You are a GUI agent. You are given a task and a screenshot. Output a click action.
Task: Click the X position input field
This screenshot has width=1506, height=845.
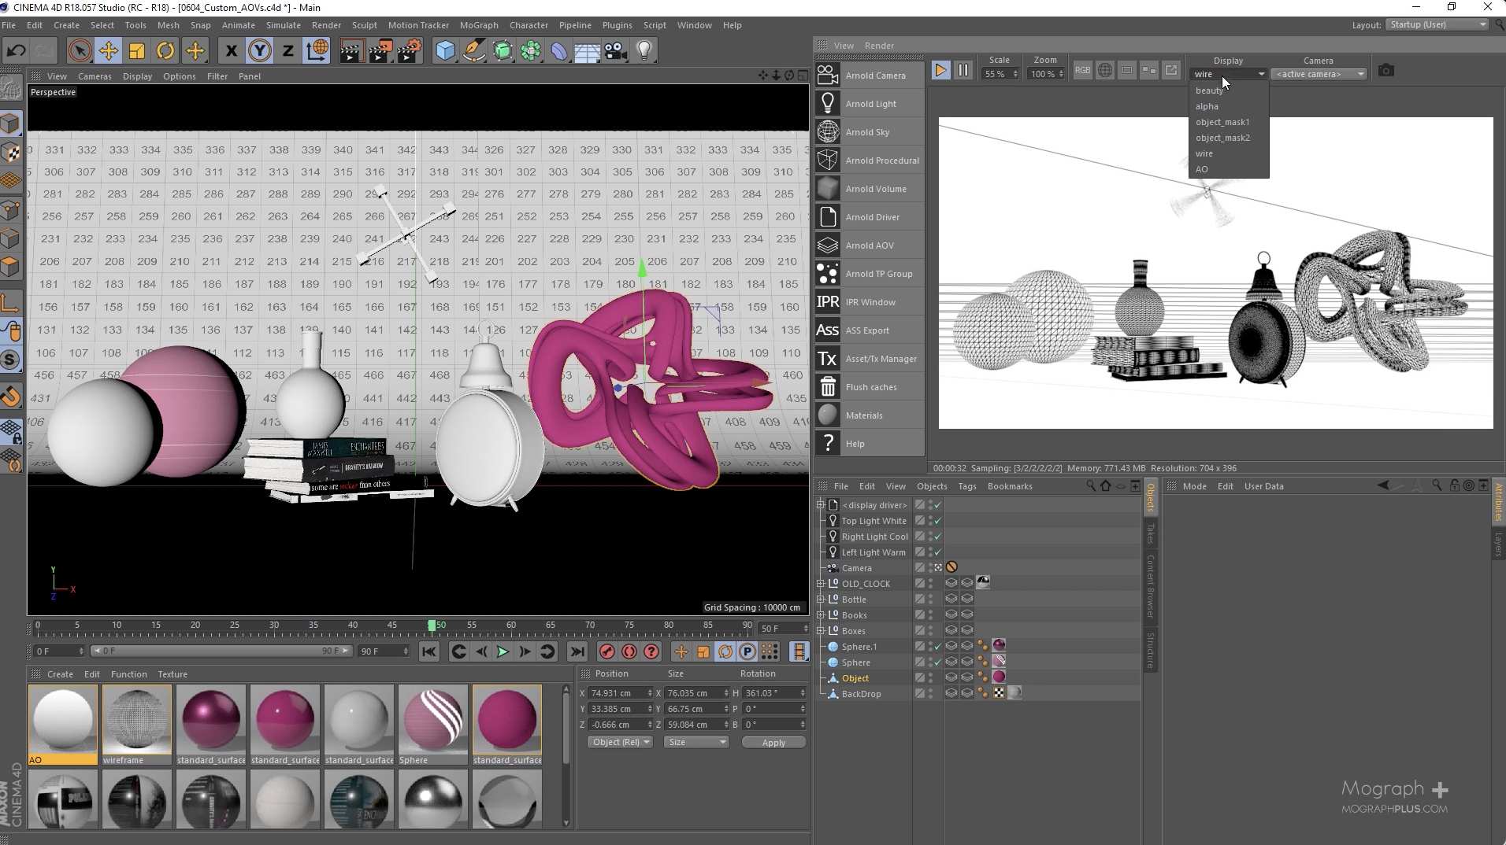[617, 693]
